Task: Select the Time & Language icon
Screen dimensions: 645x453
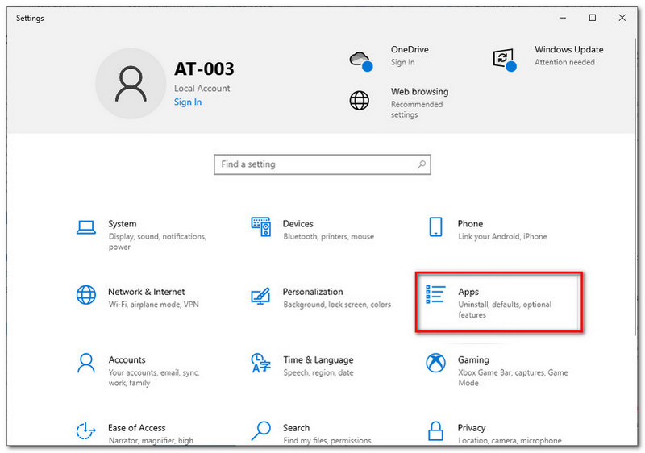Action: click(x=260, y=363)
